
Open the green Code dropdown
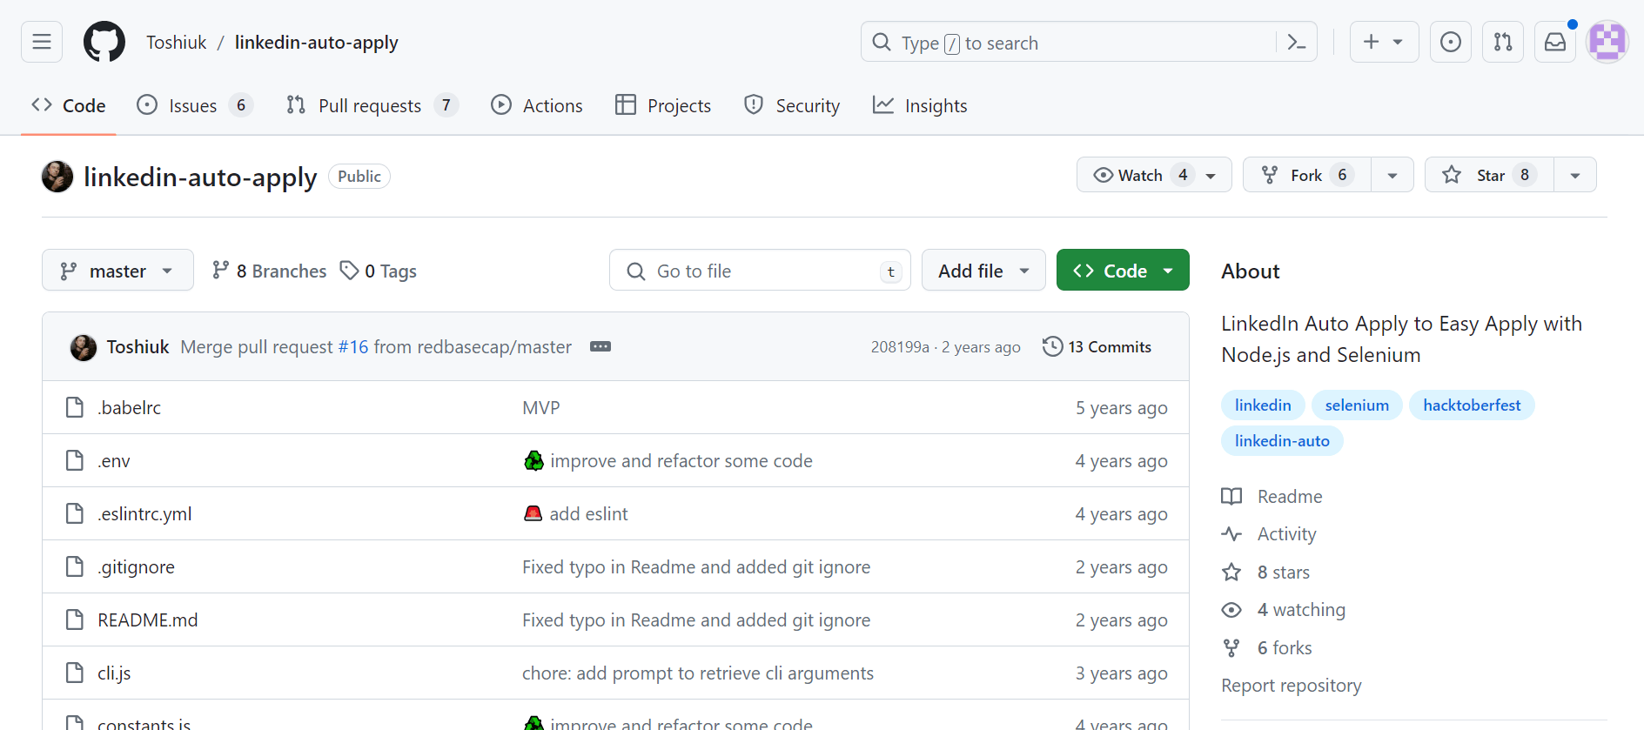(1123, 271)
